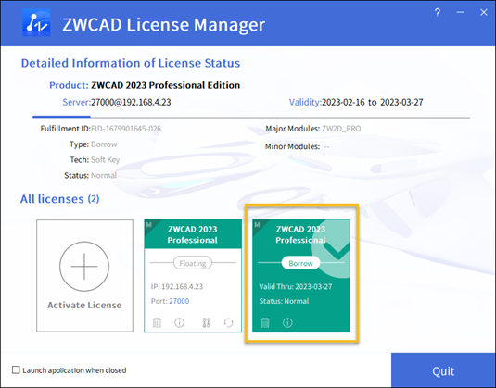The image size is (496, 388).
Task: Select the Borrow ZWCAD 2023 Professional card
Action: click(x=301, y=276)
